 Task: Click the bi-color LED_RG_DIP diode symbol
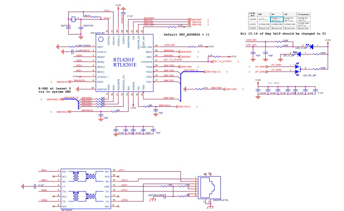click(x=297, y=69)
